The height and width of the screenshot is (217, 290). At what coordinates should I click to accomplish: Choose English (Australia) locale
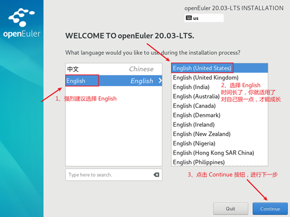point(219,96)
